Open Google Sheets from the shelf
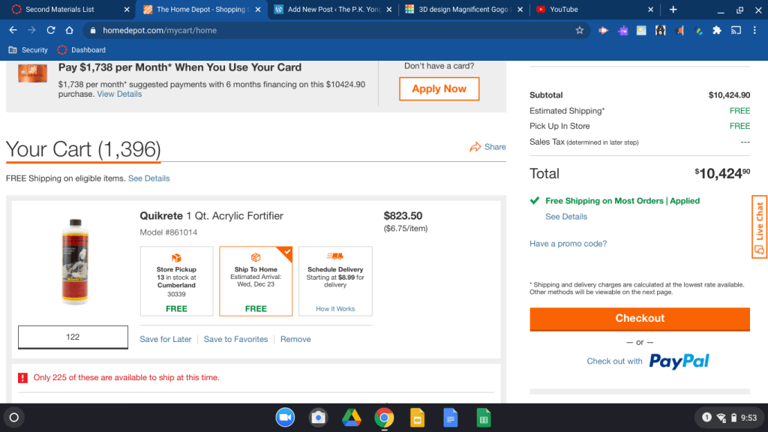 tap(484, 417)
